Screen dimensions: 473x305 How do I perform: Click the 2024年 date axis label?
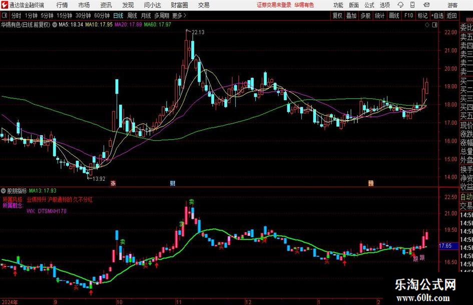[10, 302]
